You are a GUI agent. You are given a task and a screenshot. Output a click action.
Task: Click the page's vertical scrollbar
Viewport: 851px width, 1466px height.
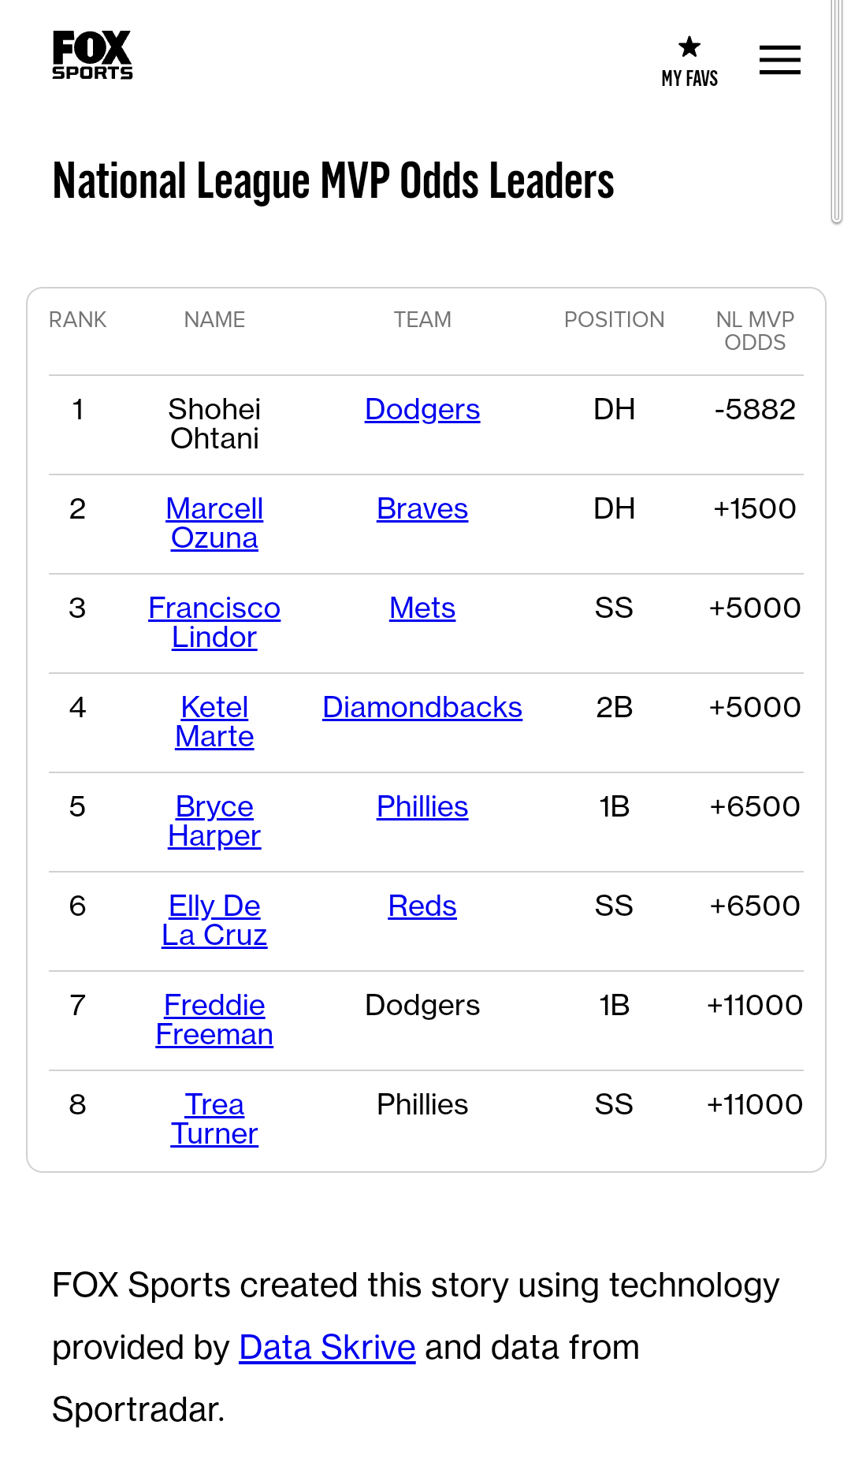click(836, 110)
